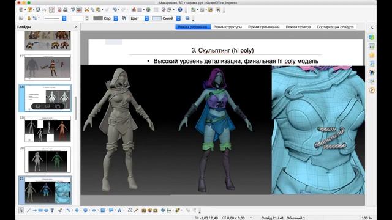Expand the Block arrows dropdown arrow
The image size is (392, 220).
pos(98,210)
